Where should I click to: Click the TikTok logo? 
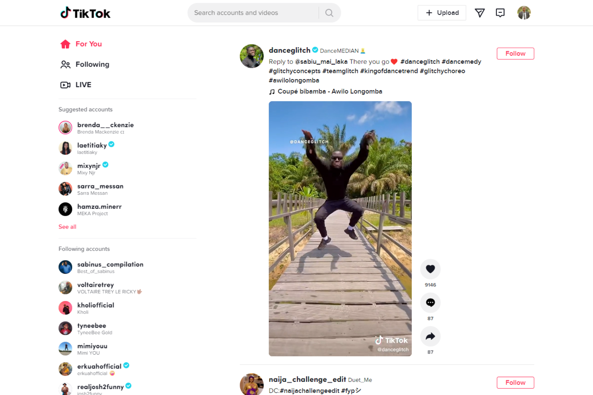click(x=85, y=13)
